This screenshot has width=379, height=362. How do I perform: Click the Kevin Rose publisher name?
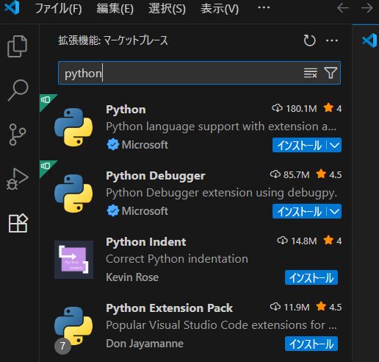point(132,277)
